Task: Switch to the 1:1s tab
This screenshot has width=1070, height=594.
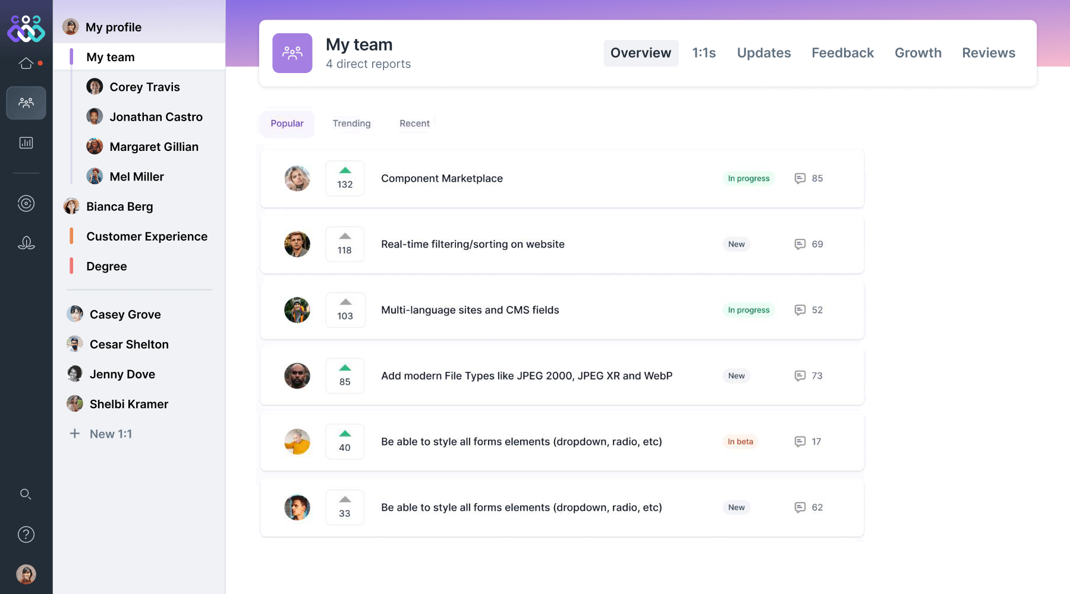Action: pyautogui.click(x=704, y=53)
